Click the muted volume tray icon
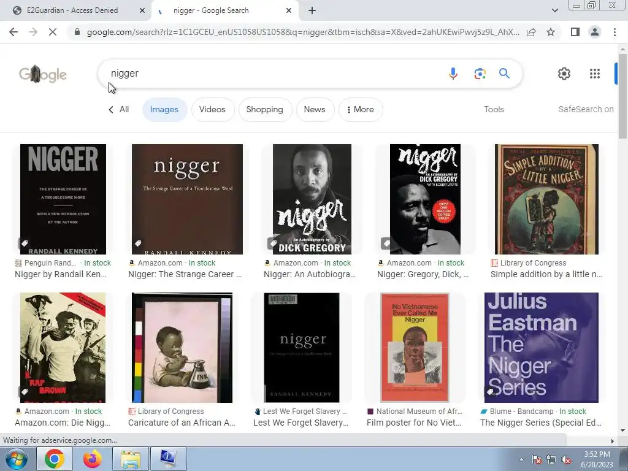 [x=566, y=460]
